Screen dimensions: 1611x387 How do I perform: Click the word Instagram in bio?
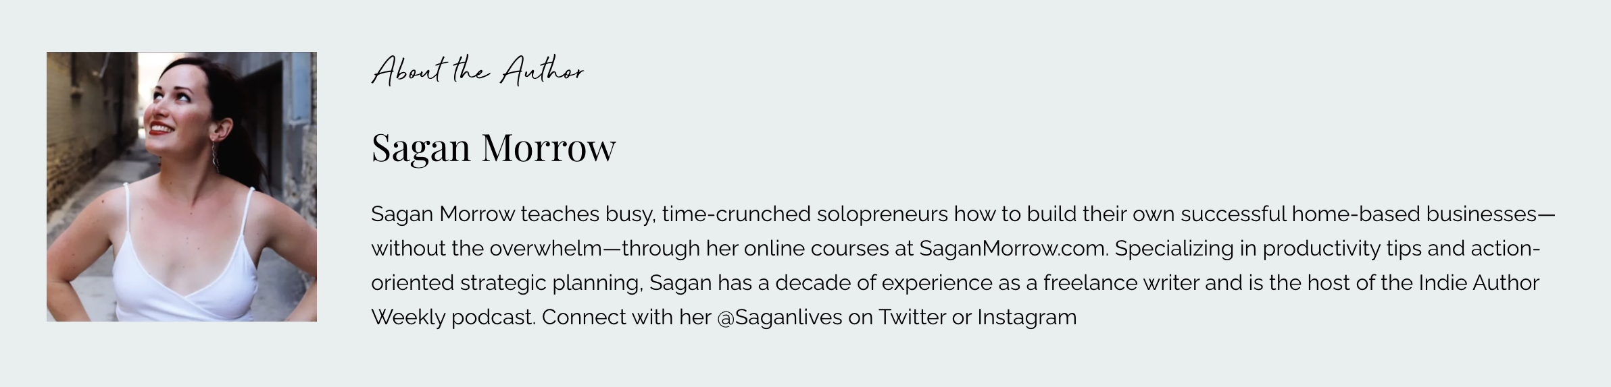point(1026,318)
